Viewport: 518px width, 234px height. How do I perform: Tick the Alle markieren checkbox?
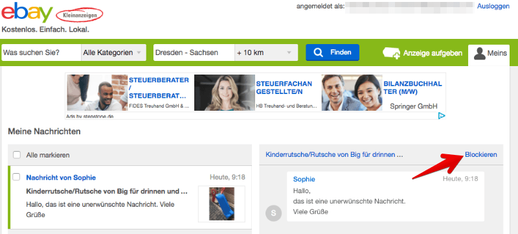tap(17, 155)
